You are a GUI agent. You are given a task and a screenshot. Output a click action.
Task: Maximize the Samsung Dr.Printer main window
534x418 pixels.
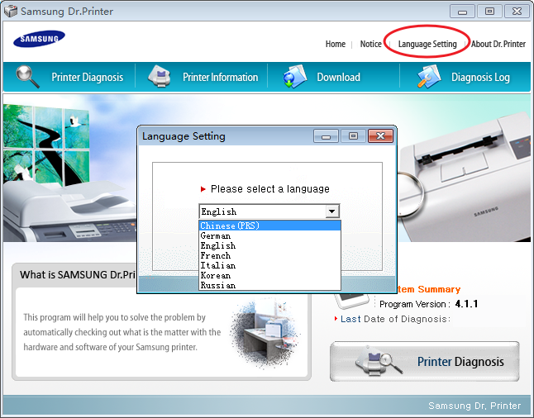point(489,12)
